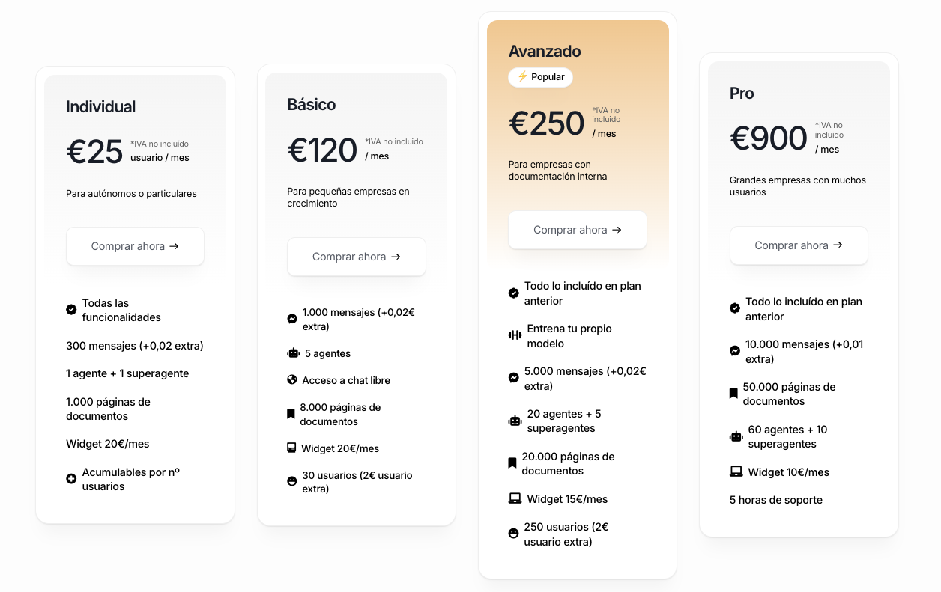Click the laptop icon next to Widget 15€/mes
Image resolution: width=941 pixels, height=592 pixels.
(x=515, y=499)
